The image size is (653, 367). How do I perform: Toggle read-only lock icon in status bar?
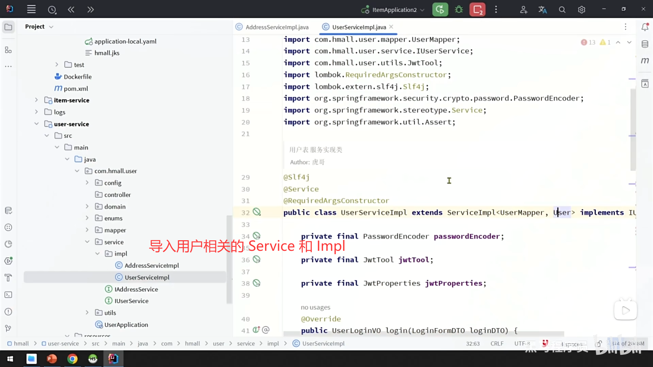[x=599, y=344]
